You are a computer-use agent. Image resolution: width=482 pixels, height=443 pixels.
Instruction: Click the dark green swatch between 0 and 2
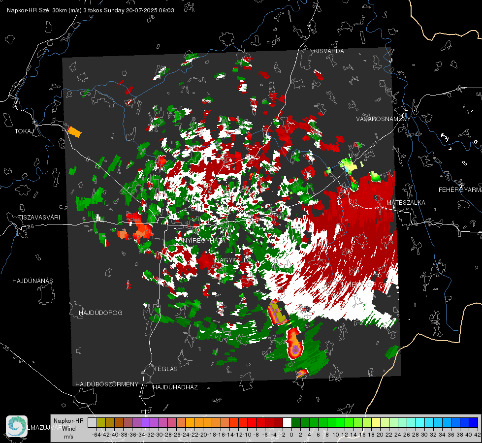coord(296,422)
